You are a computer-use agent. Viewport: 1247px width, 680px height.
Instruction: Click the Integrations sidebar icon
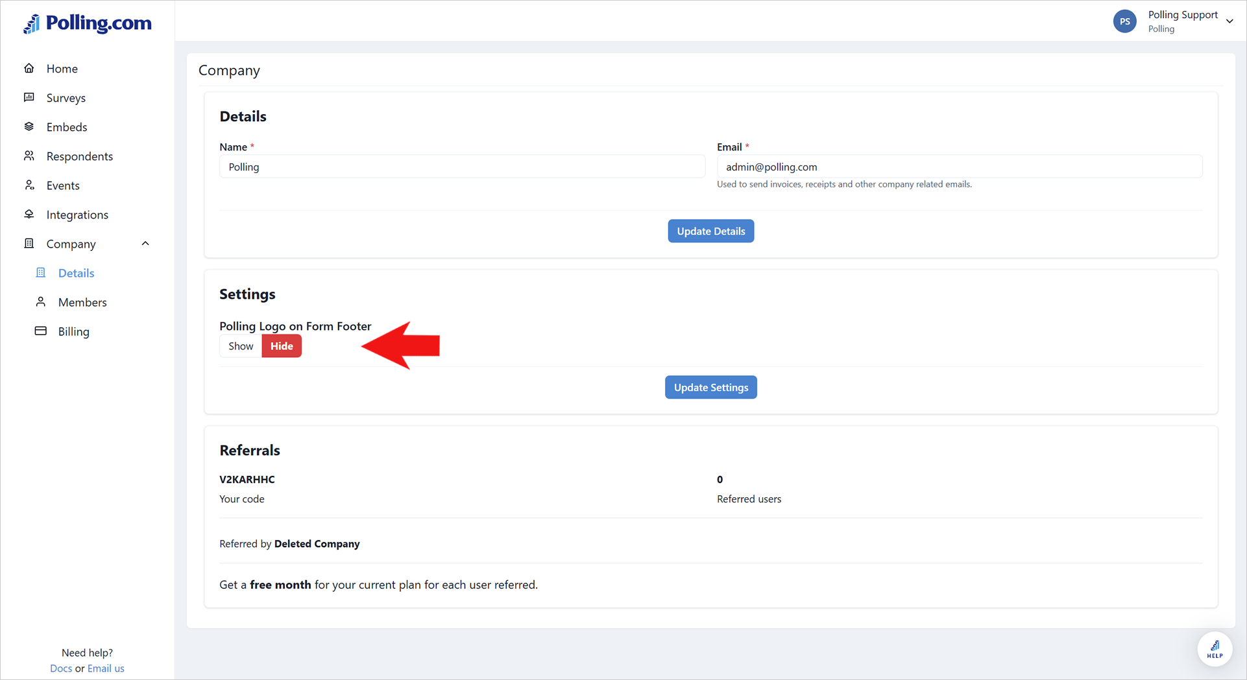29,214
